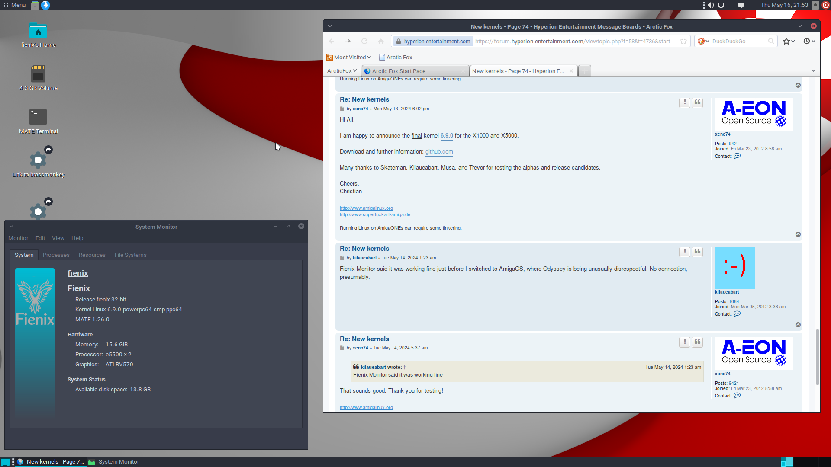Go back using the browser back arrow

coord(332,41)
